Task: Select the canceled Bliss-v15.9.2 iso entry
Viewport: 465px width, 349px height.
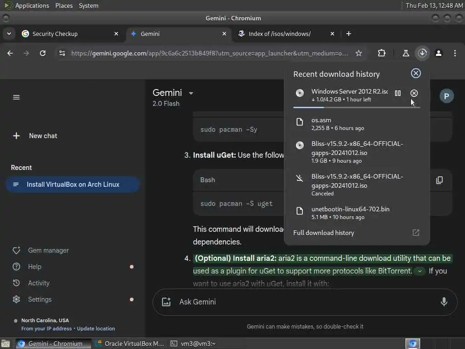Action: pyautogui.click(x=357, y=184)
